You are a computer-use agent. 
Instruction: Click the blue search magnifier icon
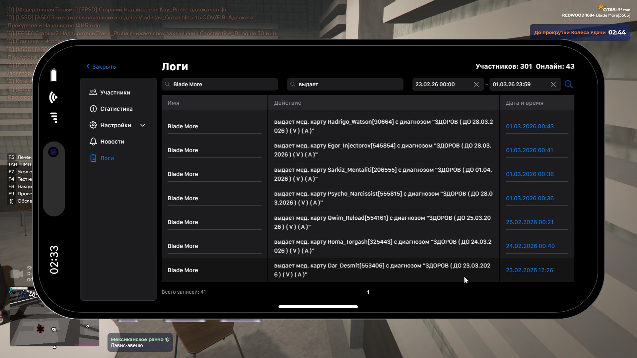tap(568, 84)
